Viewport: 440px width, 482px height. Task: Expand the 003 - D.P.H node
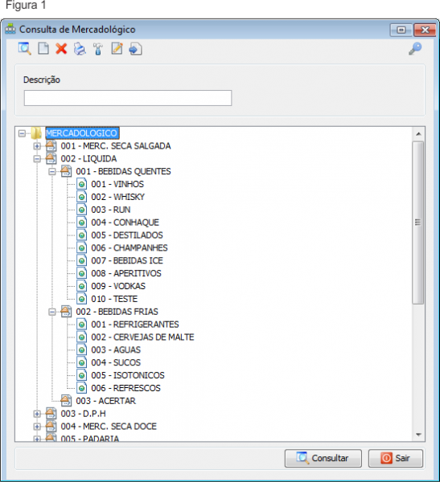(x=37, y=414)
